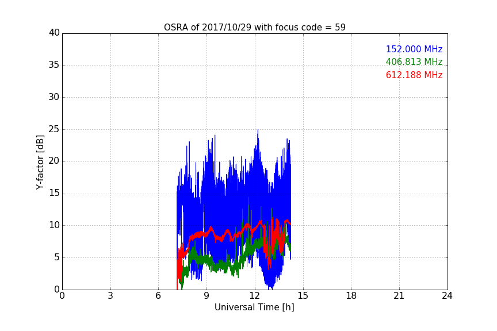Click the Y-factor axis tick label '35'

click(54, 65)
